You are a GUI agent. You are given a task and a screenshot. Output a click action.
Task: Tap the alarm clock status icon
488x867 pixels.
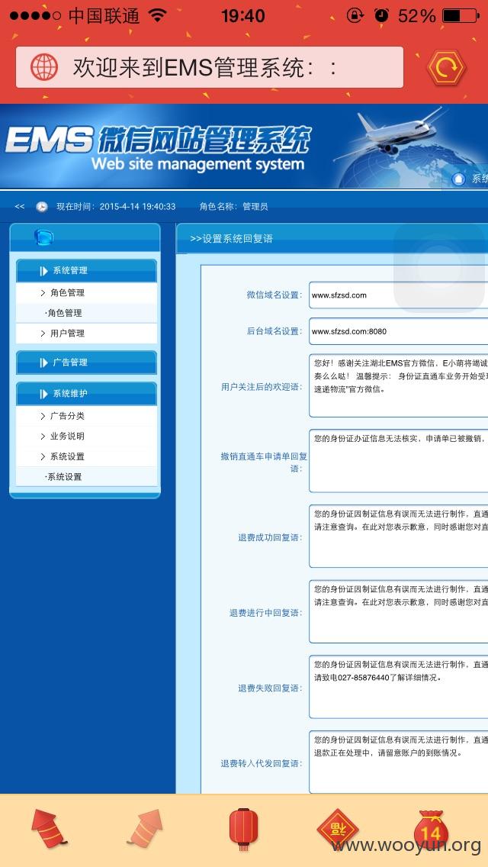[x=381, y=15]
